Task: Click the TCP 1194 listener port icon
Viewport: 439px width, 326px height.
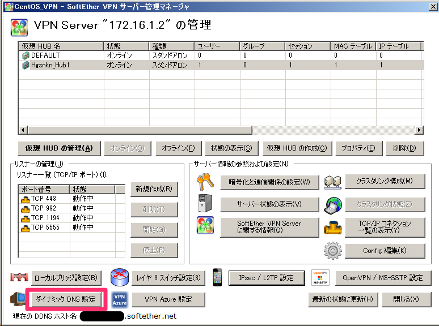Action: pyautogui.click(x=26, y=218)
